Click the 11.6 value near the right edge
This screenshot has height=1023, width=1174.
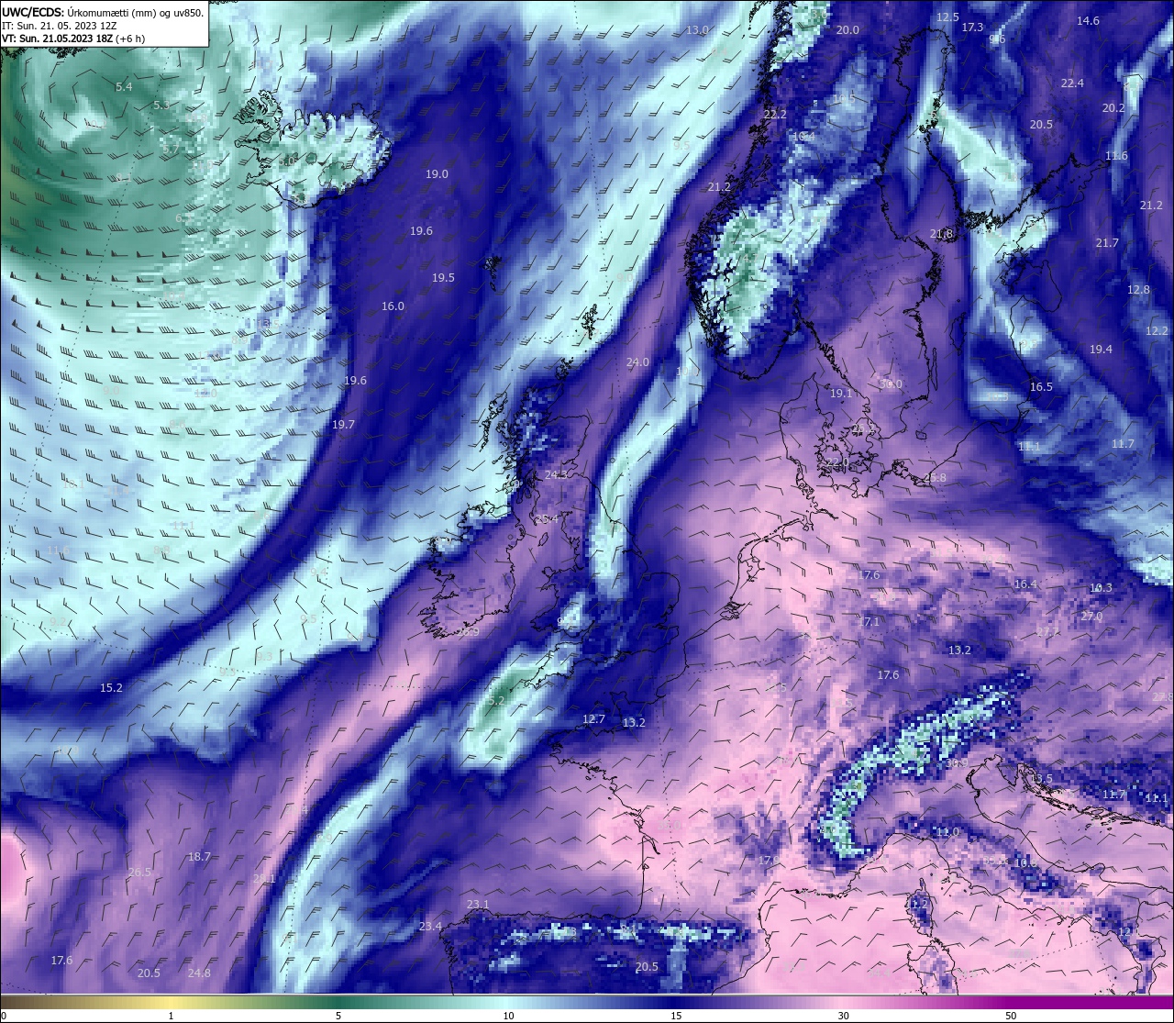pyautogui.click(x=1116, y=155)
